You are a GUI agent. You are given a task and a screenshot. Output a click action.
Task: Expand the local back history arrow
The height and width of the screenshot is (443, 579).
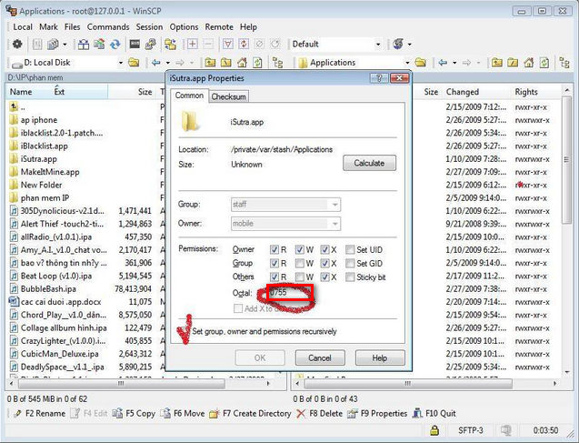[x=167, y=63]
